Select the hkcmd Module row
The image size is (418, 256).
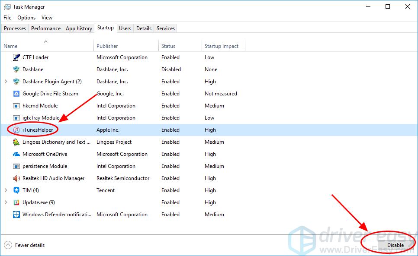[40, 106]
